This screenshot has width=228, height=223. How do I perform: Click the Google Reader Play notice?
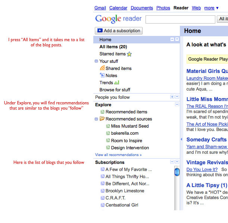[207, 59]
